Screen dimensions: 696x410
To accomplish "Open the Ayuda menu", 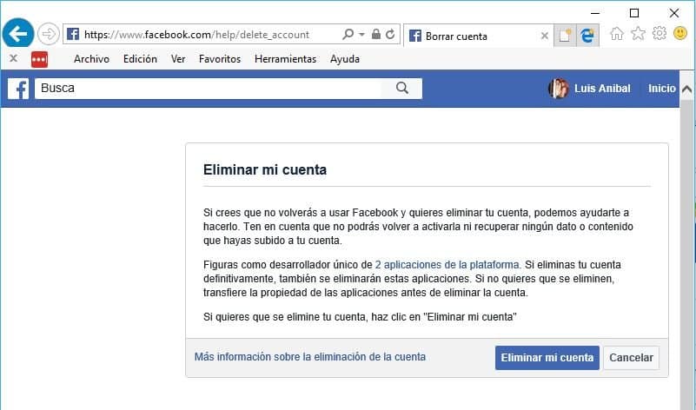I will [345, 59].
